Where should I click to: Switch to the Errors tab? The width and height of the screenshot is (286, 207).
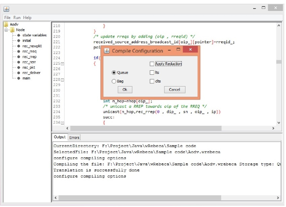74,137
